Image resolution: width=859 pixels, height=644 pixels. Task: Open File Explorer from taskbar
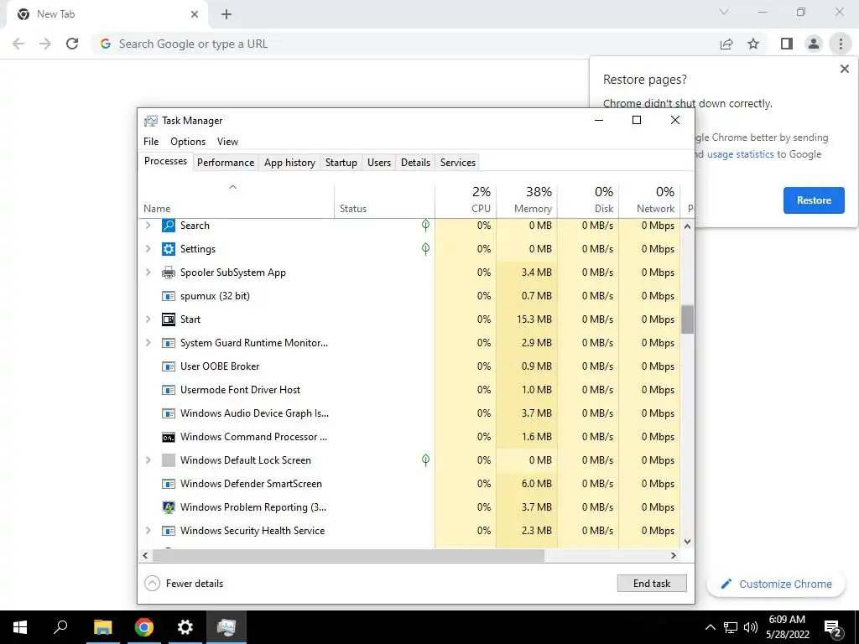pyautogui.click(x=102, y=627)
